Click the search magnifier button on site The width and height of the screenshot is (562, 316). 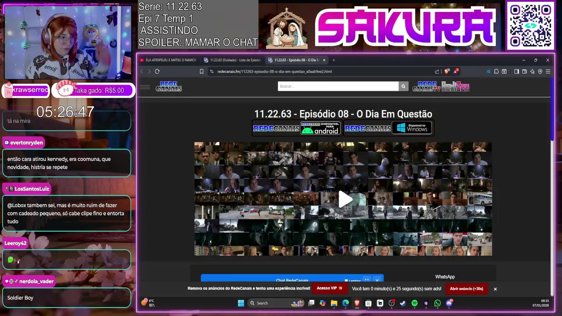(x=403, y=86)
